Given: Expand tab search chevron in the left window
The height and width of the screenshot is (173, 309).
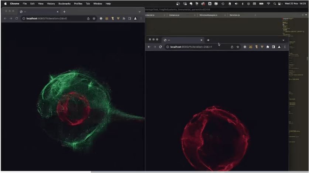Looking at the screenshot, I should (x=140, y=11).
